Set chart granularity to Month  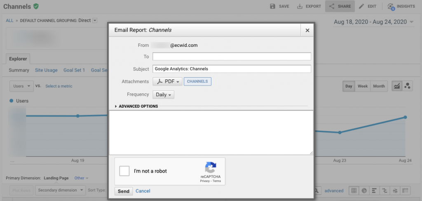[379, 86]
